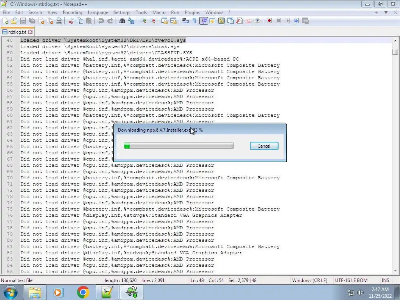Open the down-arrow dropdown in menu bar
Viewport: 400px width, 300px height.
click(x=386, y=12)
